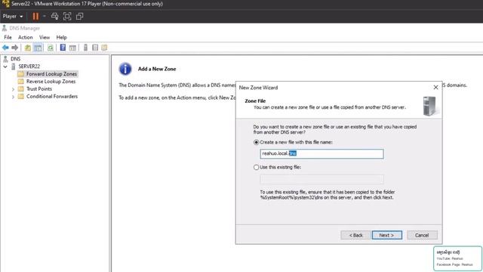
Task: Close the New Zone Wizard dialog
Action: (x=435, y=88)
